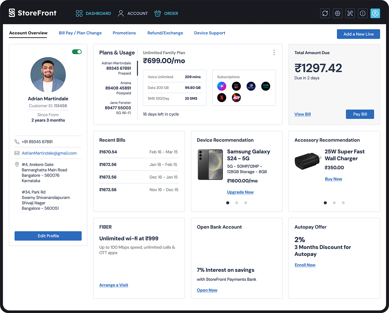Click the Account person icon
389x313 pixels.
click(x=120, y=13)
